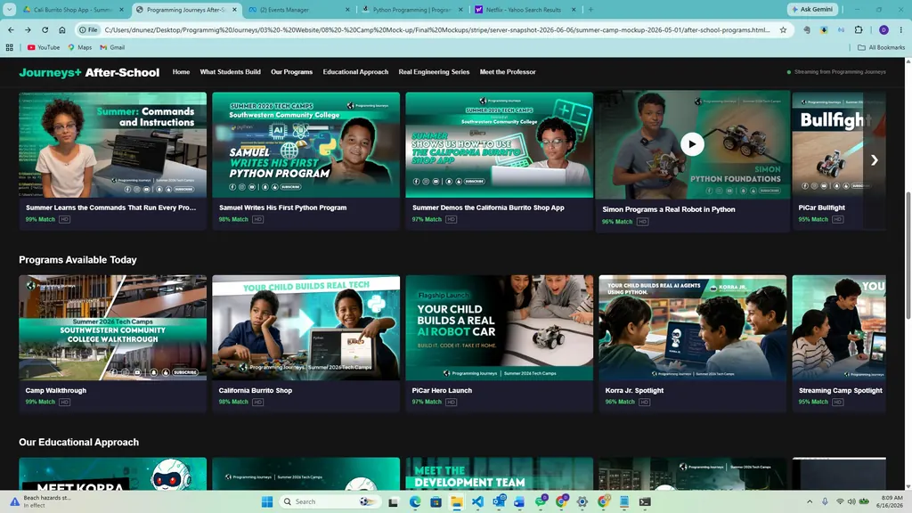Click the Meet the Development Team thumbnail
This screenshot has height=513, width=912.
[x=499, y=474]
